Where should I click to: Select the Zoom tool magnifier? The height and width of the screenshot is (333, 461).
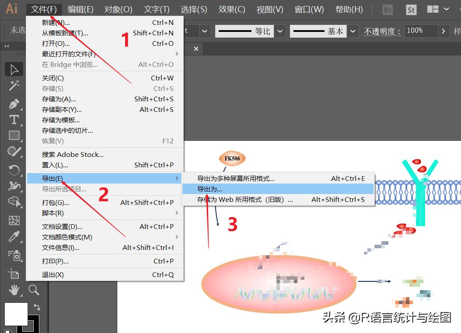(x=35, y=290)
